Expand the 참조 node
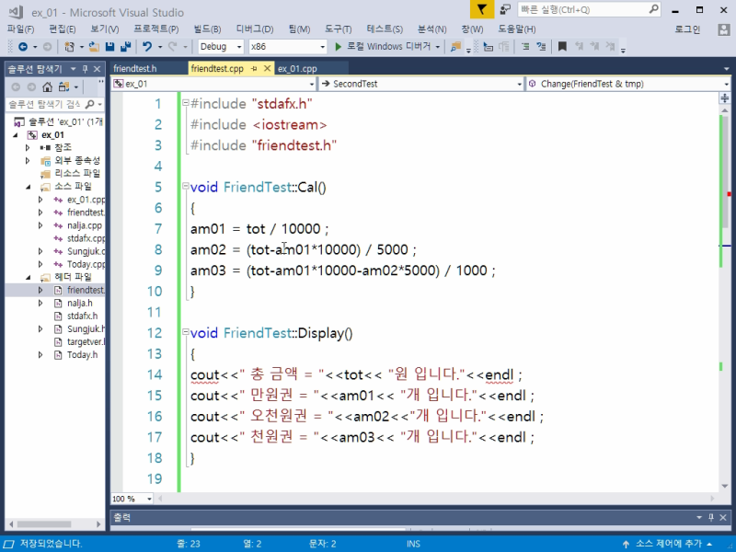The height and width of the screenshot is (552, 736). [28, 148]
